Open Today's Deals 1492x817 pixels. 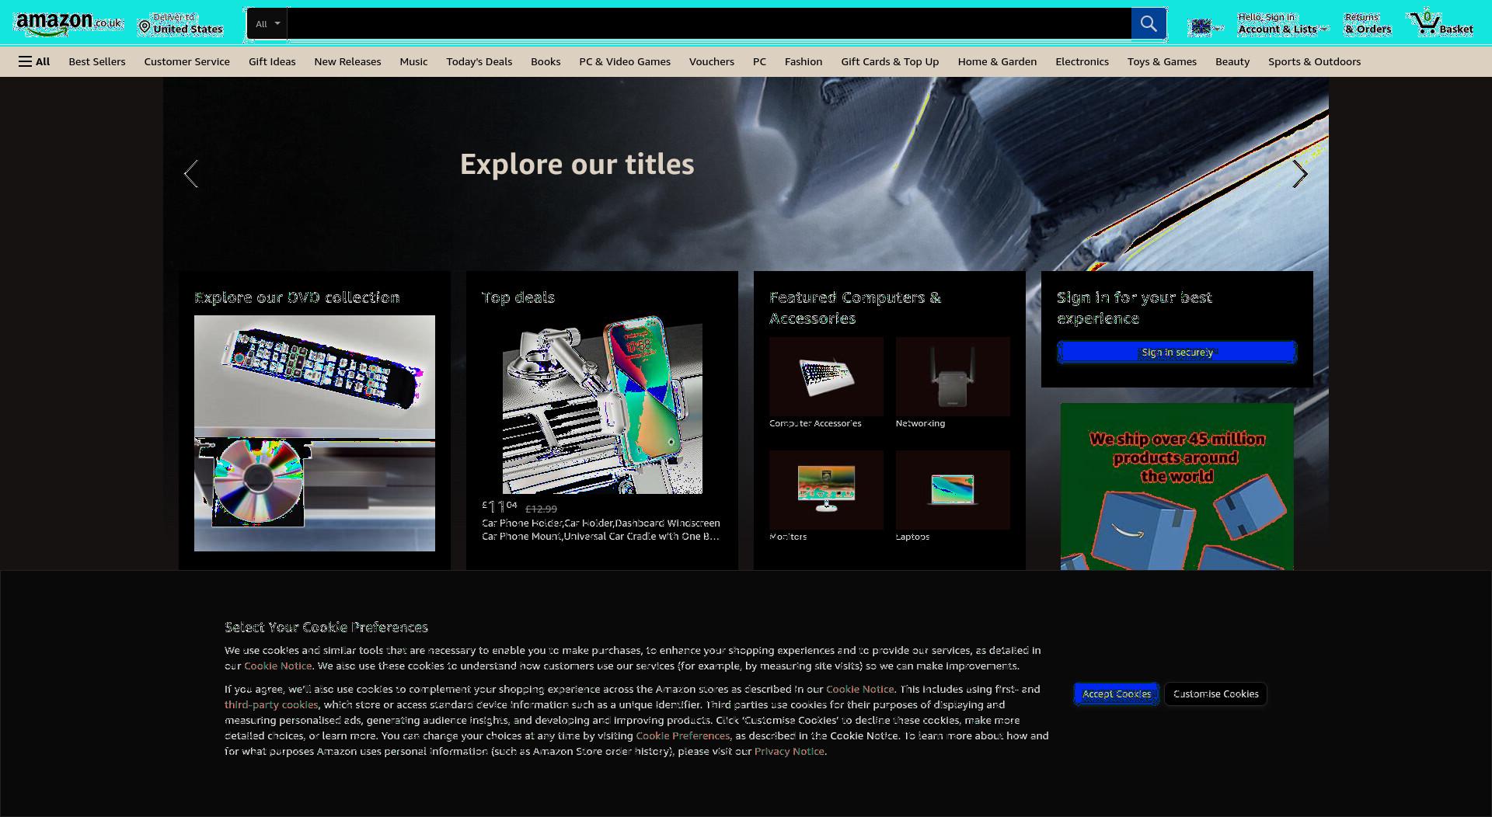479,61
